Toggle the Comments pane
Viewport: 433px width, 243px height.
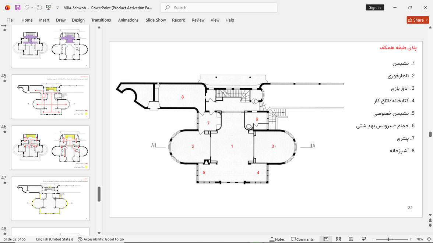pyautogui.click(x=302, y=239)
